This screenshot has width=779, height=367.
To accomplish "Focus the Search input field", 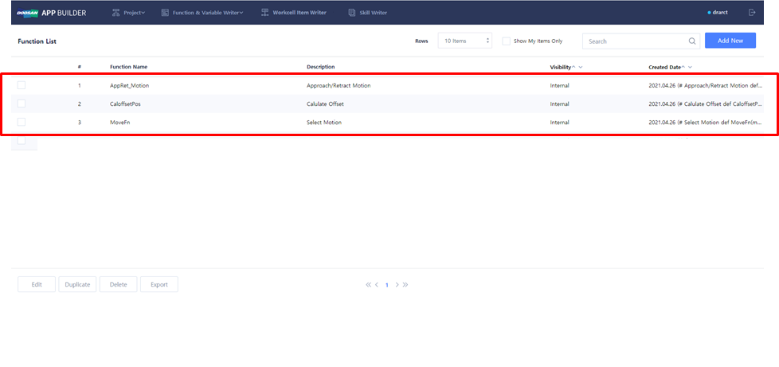I will [635, 41].
